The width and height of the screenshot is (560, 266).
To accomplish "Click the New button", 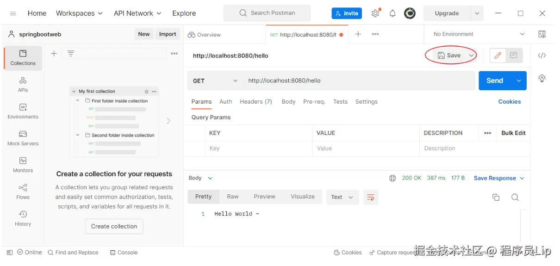I will click(x=144, y=34).
